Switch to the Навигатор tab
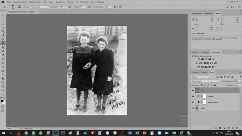Viewport: 242px width, 136px height. [x=208, y=14]
